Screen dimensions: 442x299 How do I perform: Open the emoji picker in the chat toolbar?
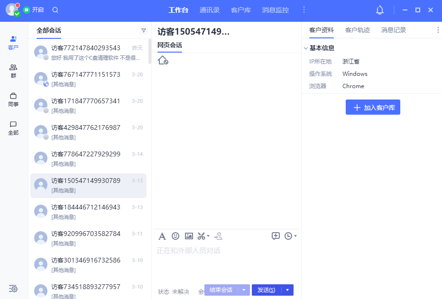pyautogui.click(x=175, y=236)
